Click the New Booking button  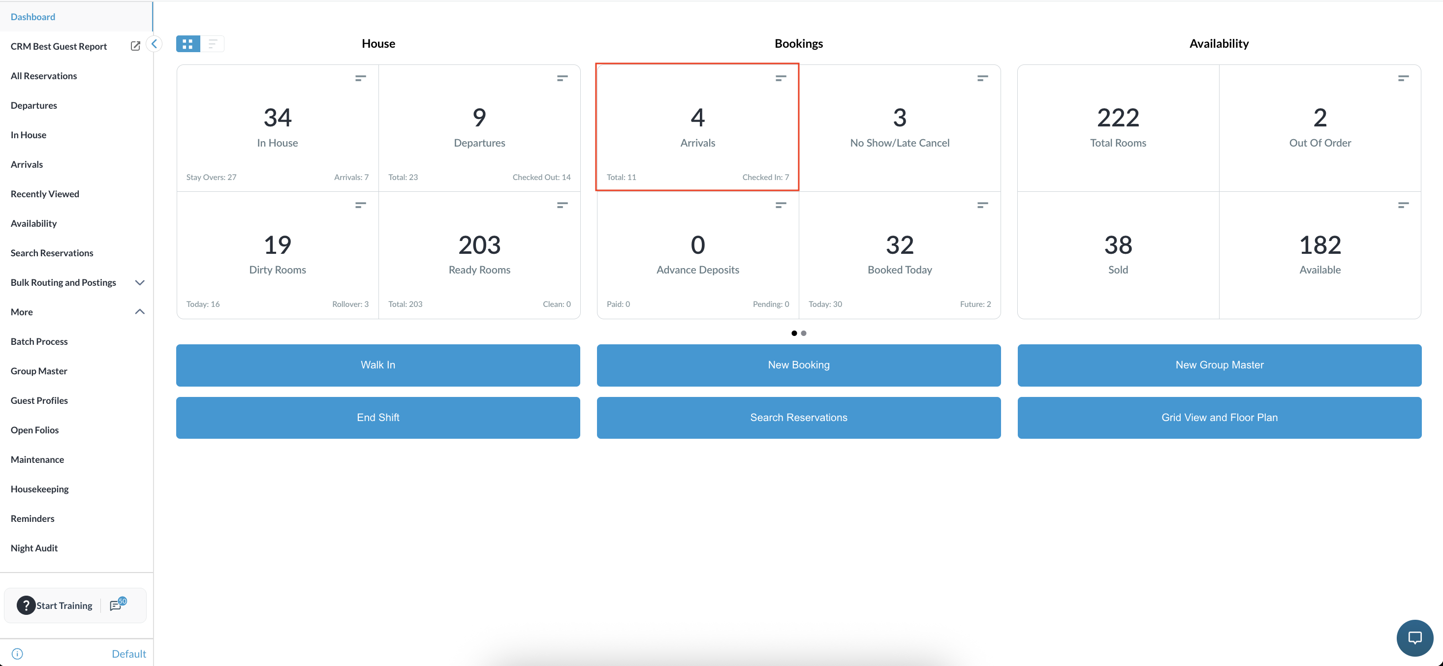799,365
